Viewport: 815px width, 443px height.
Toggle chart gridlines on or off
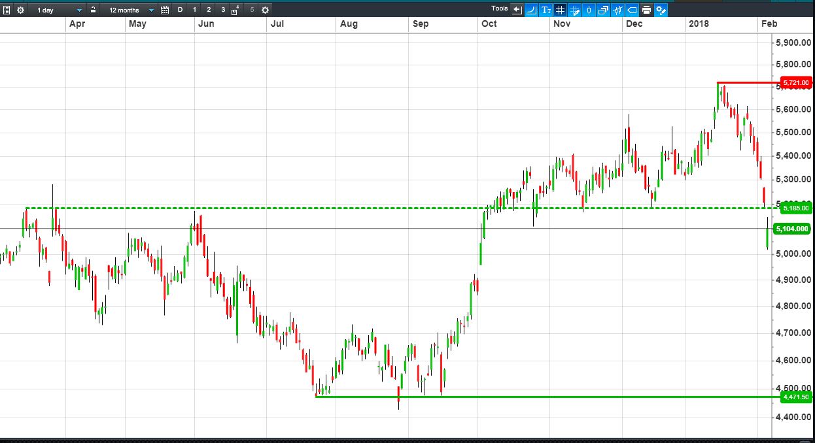560,10
